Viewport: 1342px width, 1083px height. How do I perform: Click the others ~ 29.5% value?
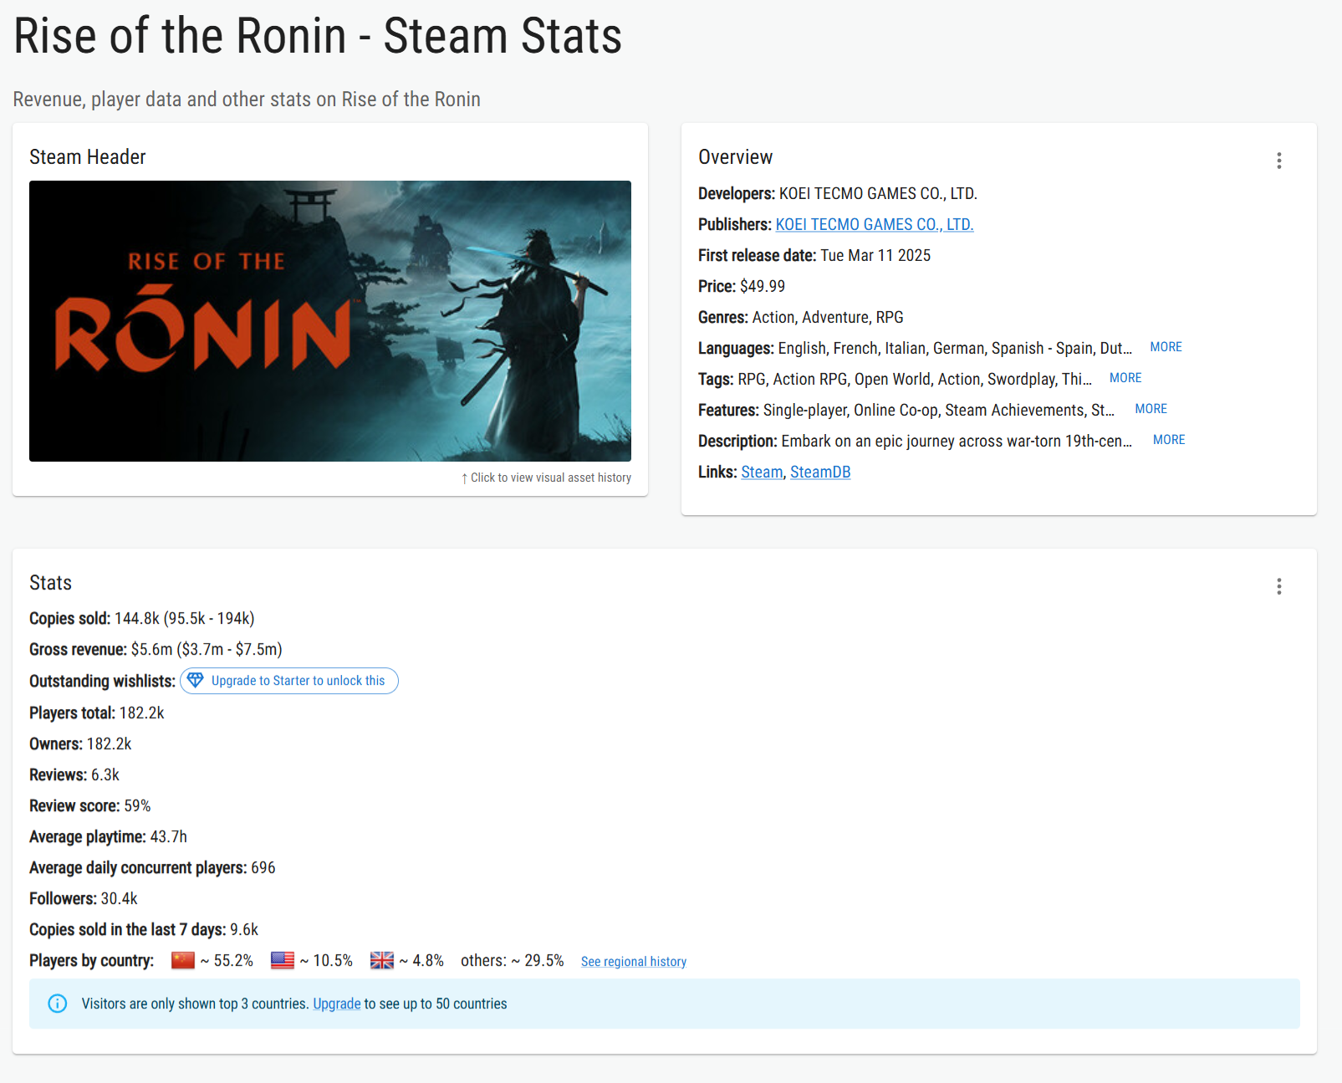(x=513, y=960)
